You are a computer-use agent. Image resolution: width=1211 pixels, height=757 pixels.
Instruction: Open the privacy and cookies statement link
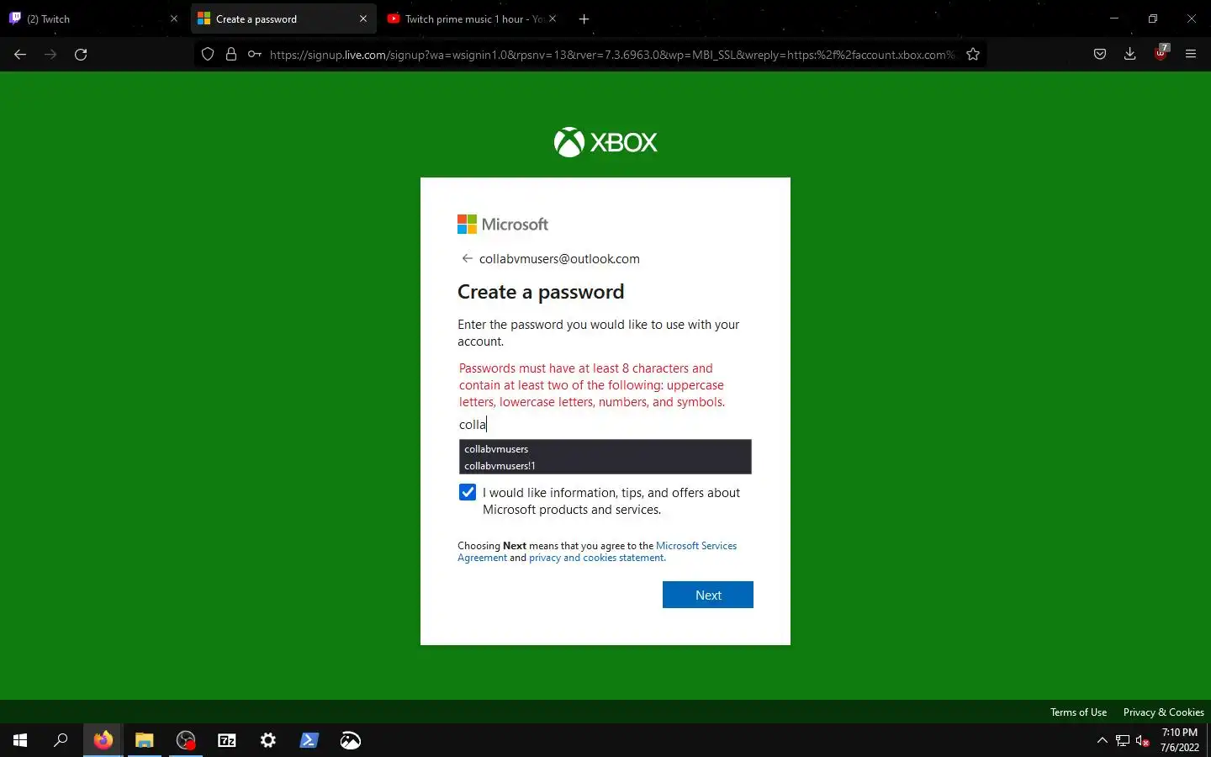coord(597,558)
